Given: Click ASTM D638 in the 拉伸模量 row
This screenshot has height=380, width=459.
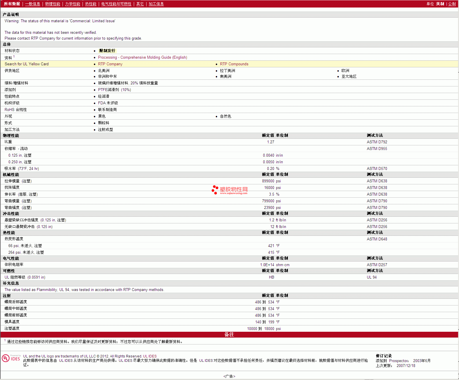Looking at the screenshot, I should [377, 181].
